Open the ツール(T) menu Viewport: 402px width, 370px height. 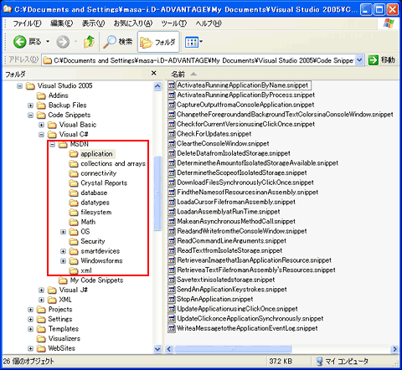[173, 23]
